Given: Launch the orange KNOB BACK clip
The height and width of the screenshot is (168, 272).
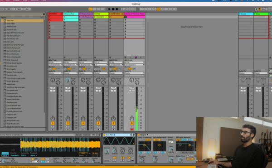Looking at the screenshot, I should click(110, 17).
